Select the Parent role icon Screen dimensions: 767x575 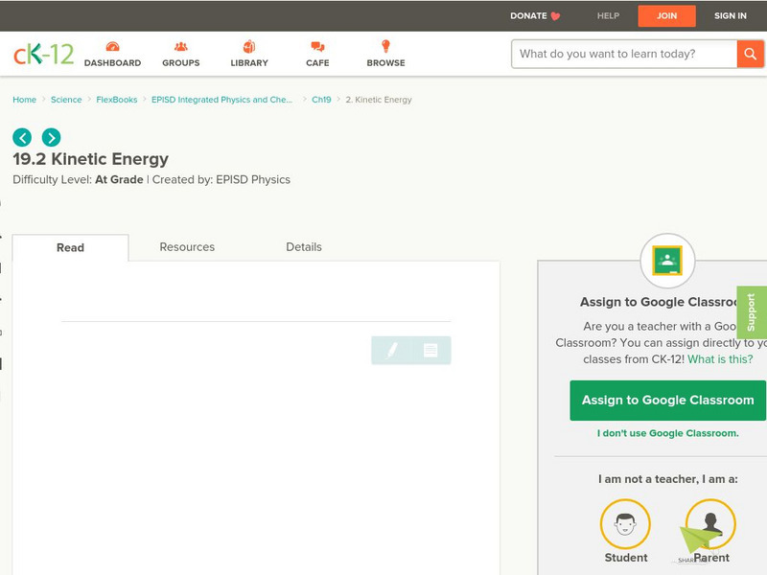click(x=710, y=524)
